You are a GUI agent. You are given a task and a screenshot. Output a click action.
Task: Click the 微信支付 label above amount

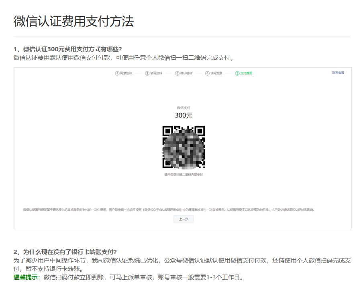click(x=184, y=108)
